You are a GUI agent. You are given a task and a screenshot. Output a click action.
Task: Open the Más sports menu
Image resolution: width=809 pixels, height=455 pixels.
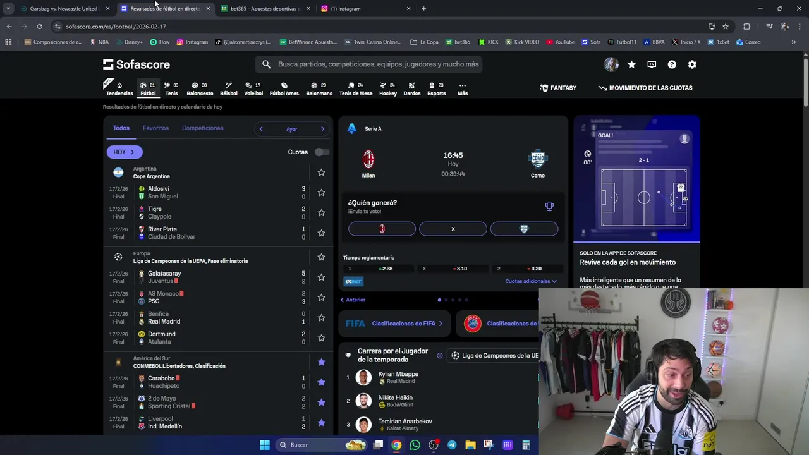pos(463,88)
